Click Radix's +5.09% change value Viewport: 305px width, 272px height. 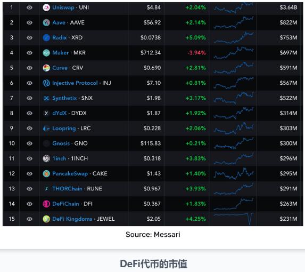[195, 38]
